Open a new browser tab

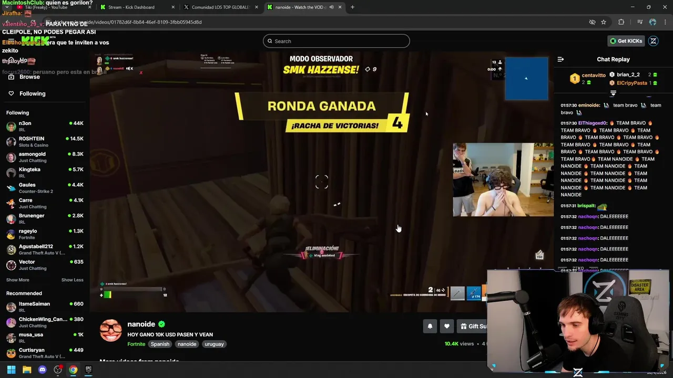click(x=352, y=7)
